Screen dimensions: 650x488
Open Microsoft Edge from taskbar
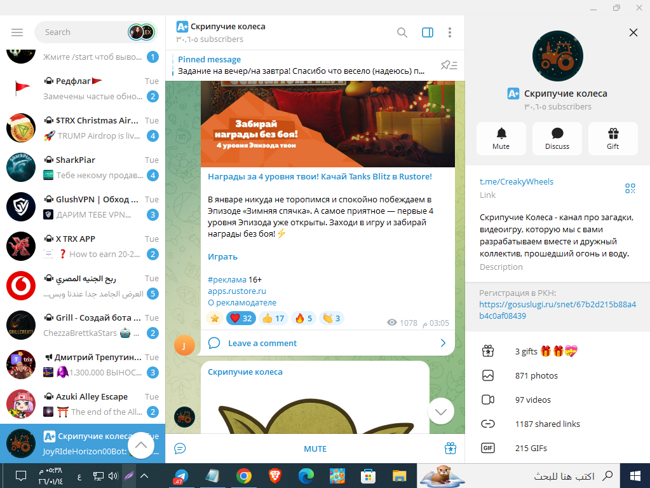click(x=306, y=476)
